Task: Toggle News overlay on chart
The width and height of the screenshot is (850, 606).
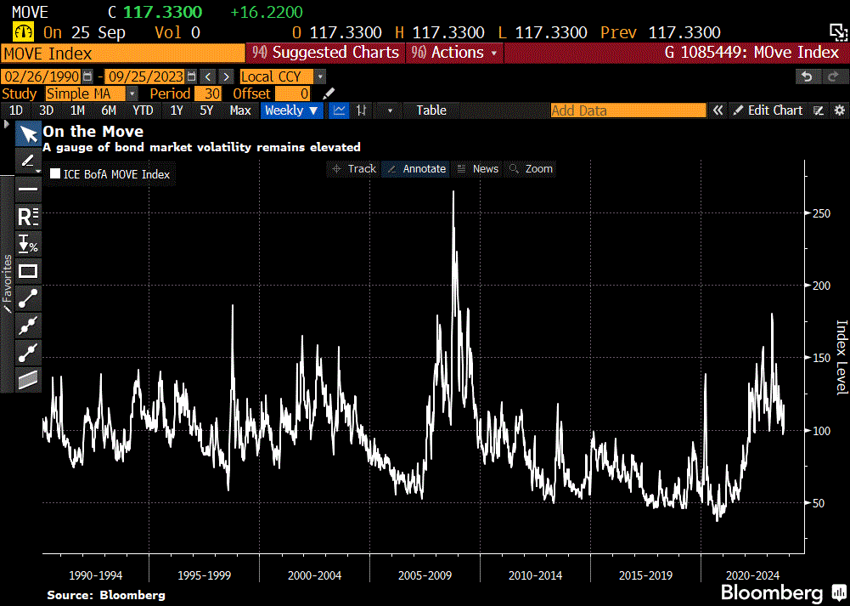Action: click(x=477, y=169)
